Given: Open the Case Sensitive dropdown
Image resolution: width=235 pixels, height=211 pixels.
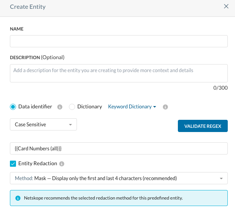Looking at the screenshot, I should [x=43, y=124].
